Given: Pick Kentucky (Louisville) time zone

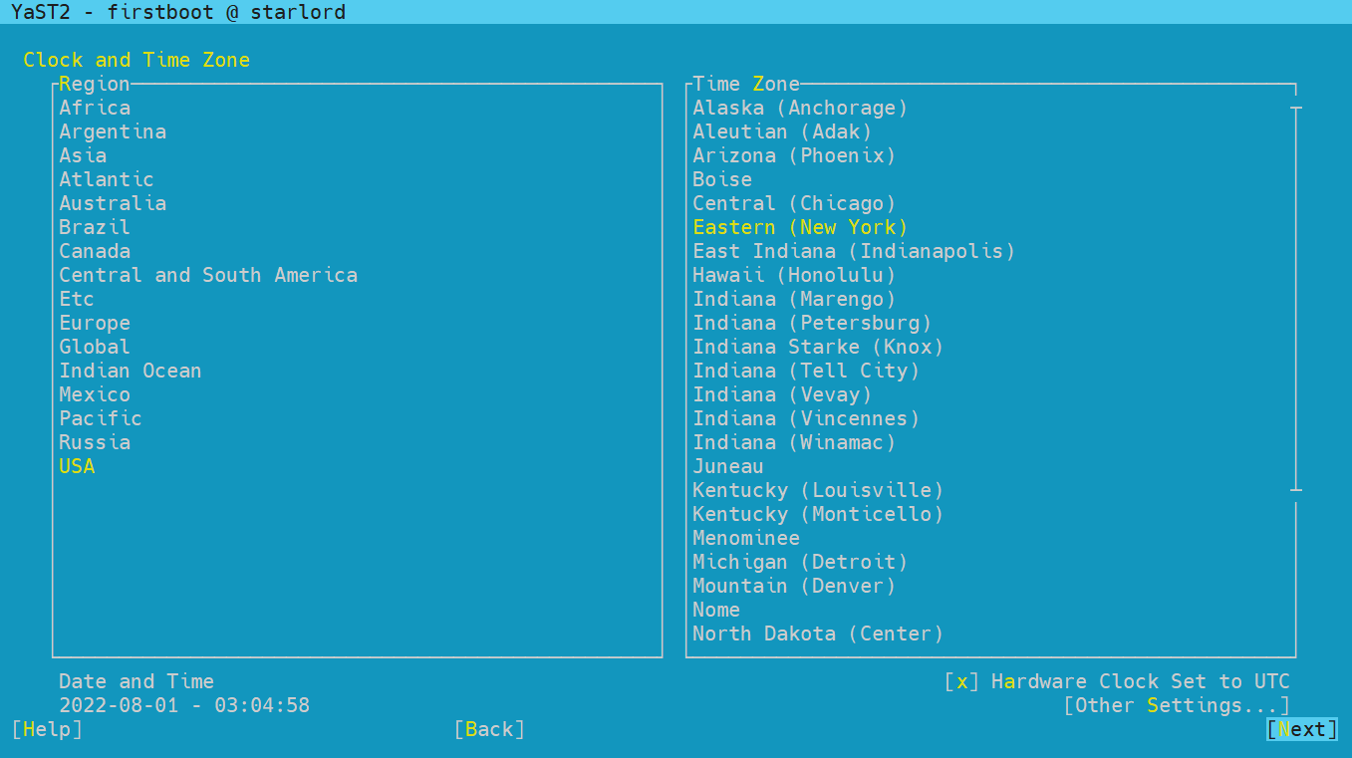Looking at the screenshot, I should pyautogui.click(x=819, y=490).
